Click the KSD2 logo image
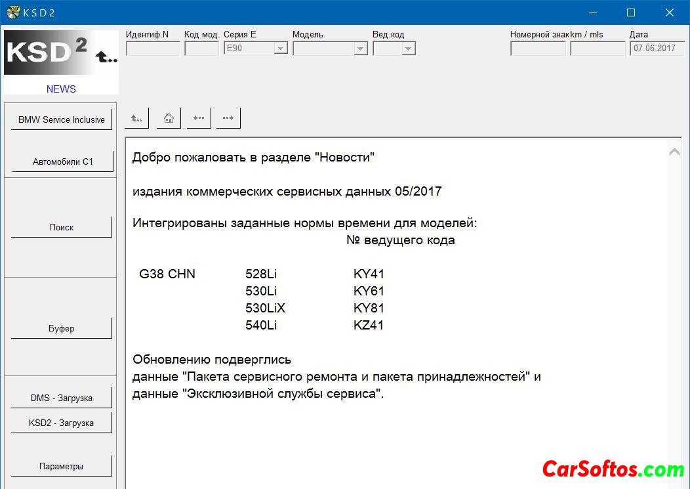This screenshot has width=690, height=489. 61,54
